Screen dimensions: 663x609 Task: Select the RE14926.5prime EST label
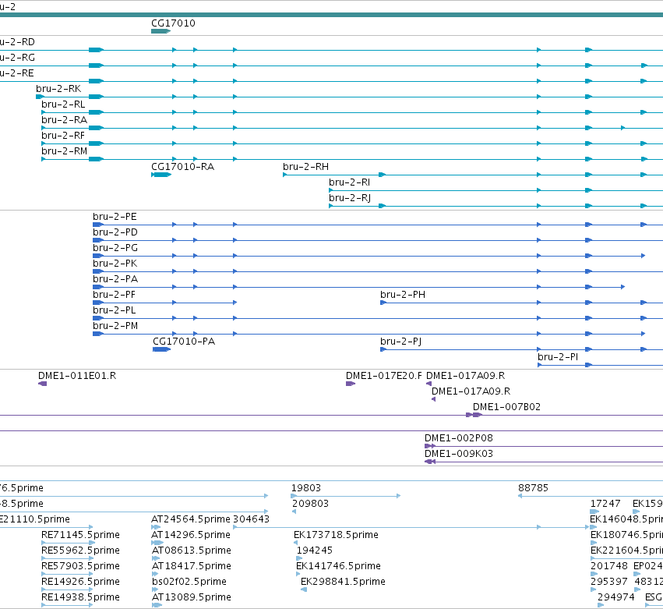coord(80,582)
